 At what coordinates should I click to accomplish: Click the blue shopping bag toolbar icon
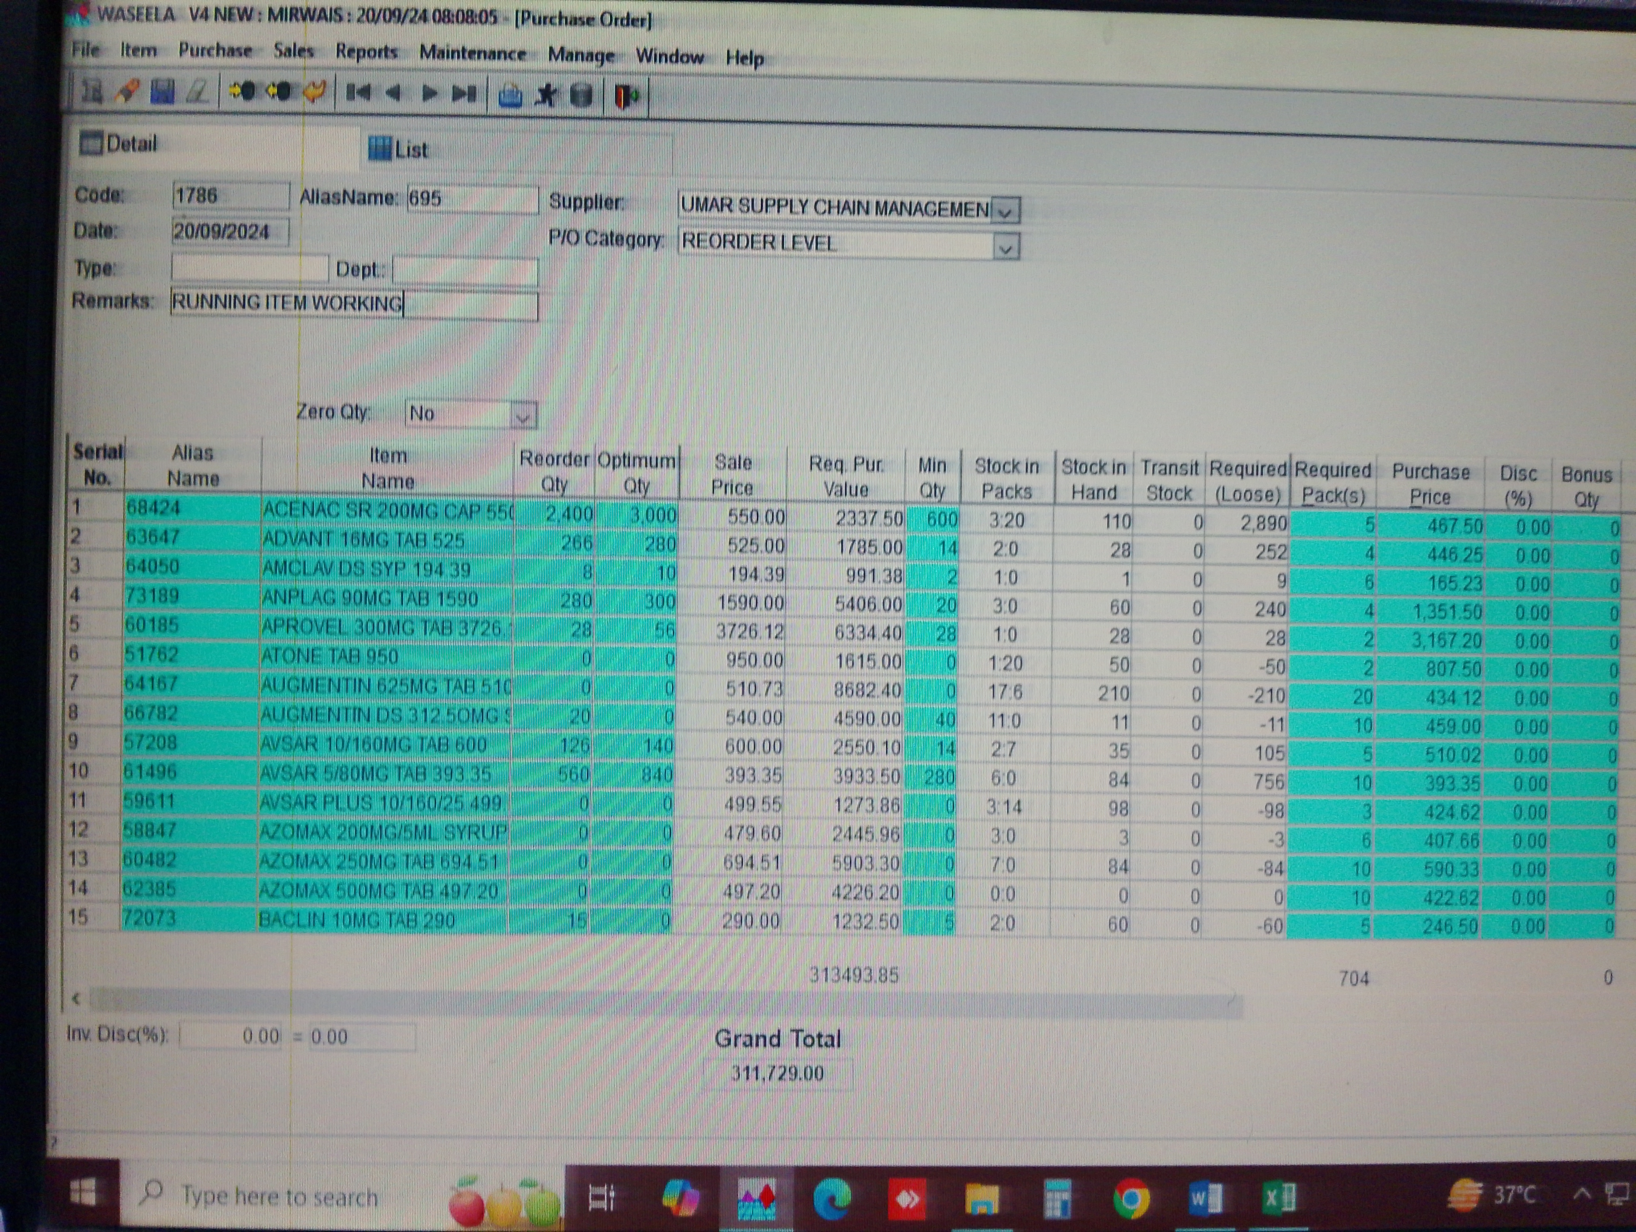(510, 95)
